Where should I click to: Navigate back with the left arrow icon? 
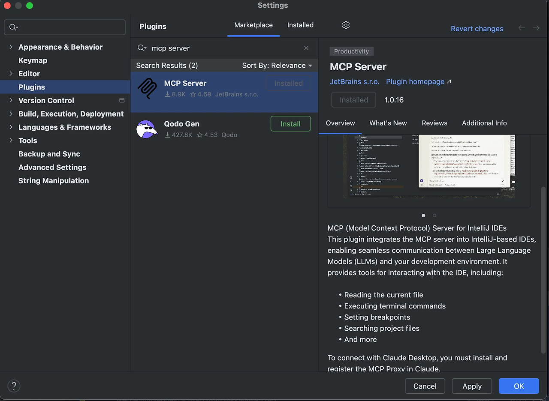(x=522, y=28)
